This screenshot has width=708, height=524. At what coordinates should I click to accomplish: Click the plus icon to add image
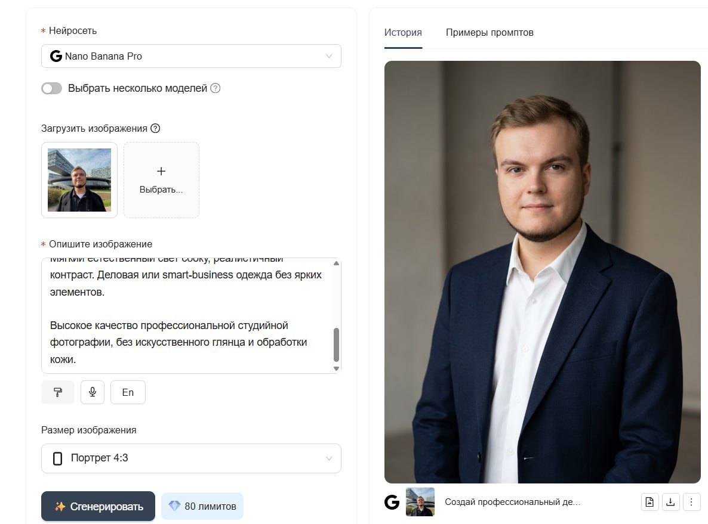coord(161,172)
